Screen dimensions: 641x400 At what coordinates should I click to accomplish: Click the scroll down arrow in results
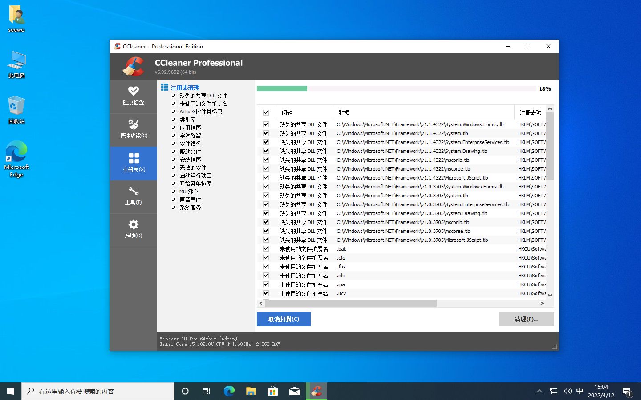(x=550, y=295)
